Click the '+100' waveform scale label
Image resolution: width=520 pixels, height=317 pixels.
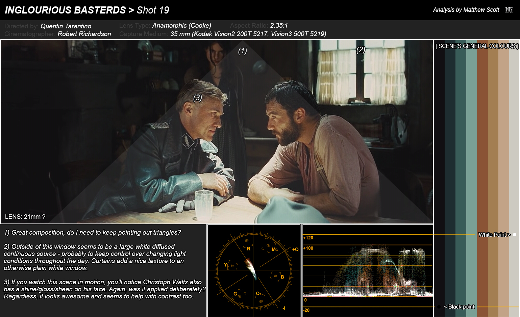(308, 248)
